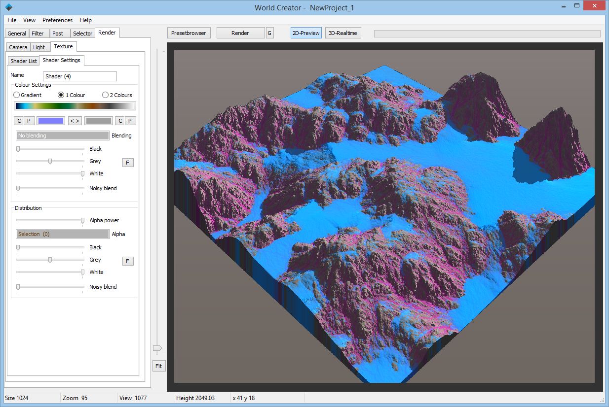
Task: Switch to the Shader List tab
Action: pos(23,60)
